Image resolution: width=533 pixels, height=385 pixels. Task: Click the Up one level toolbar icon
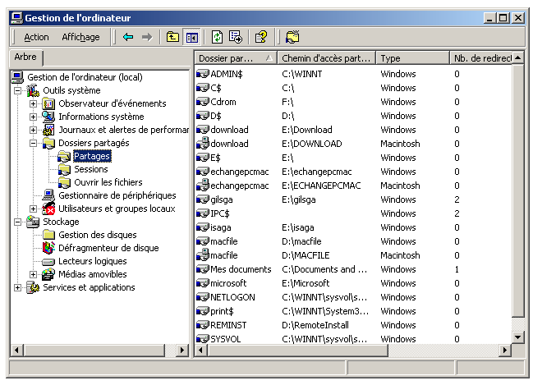tap(172, 37)
